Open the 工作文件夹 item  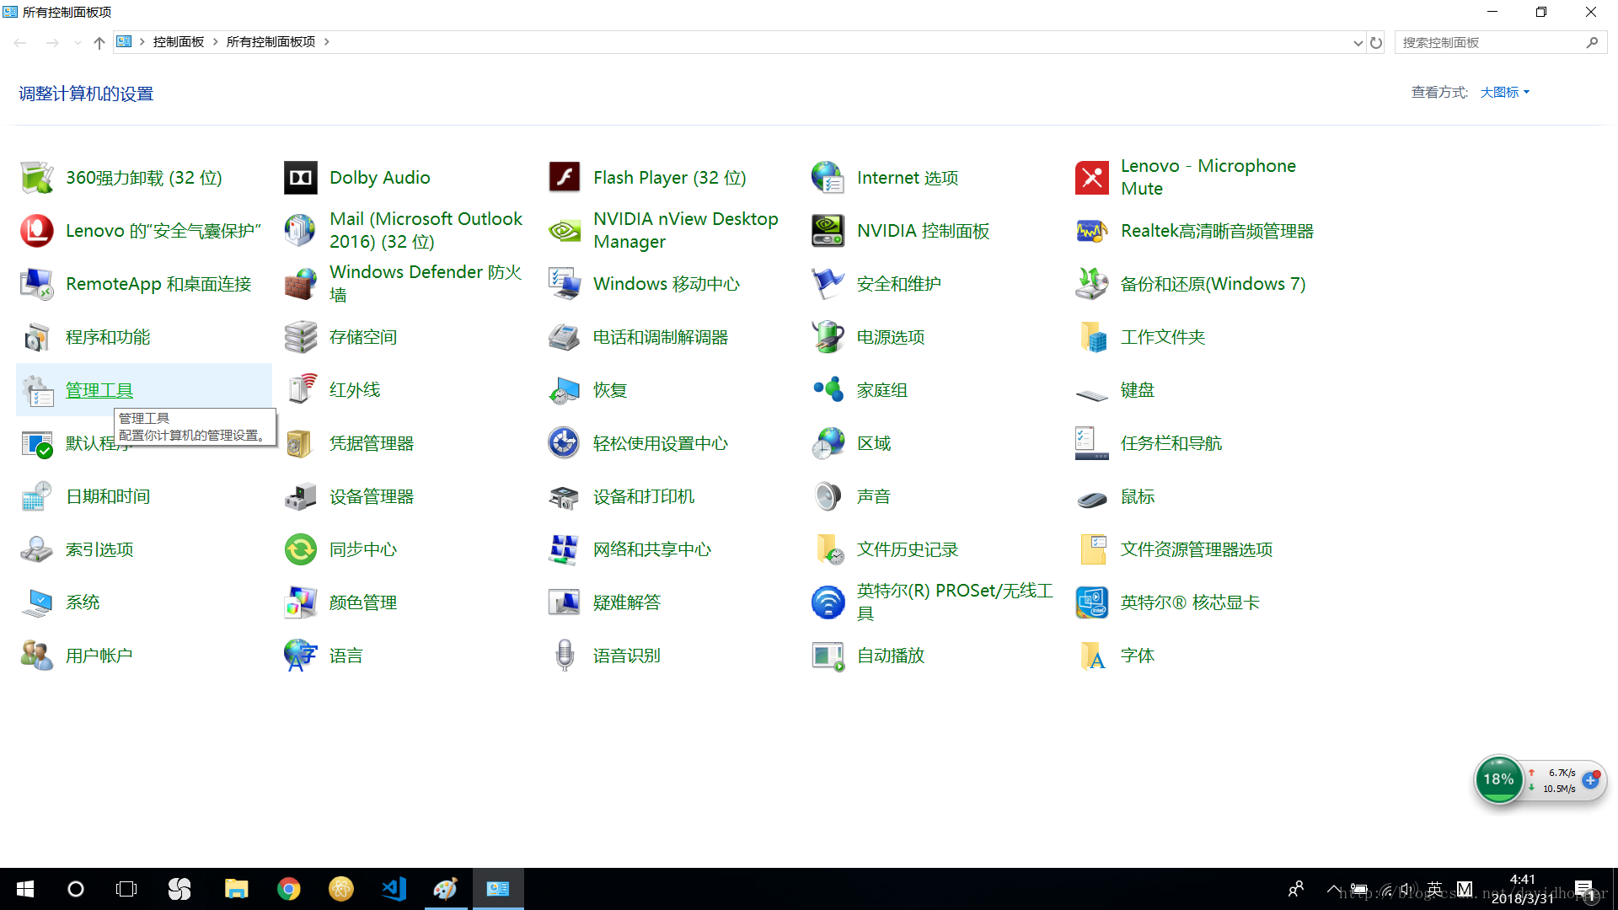pyautogui.click(x=1163, y=337)
